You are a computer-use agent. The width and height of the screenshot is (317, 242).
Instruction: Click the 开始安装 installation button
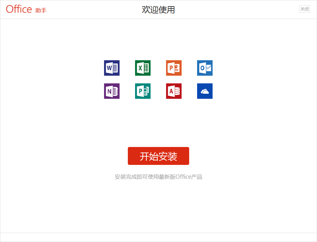pyautogui.click(x=158, y=156)
